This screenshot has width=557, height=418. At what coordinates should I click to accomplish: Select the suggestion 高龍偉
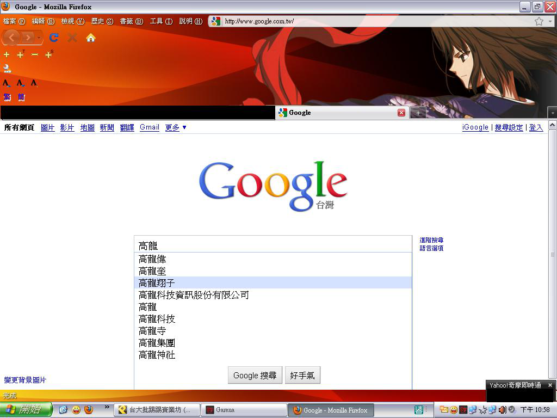click(x=273, y=259)
